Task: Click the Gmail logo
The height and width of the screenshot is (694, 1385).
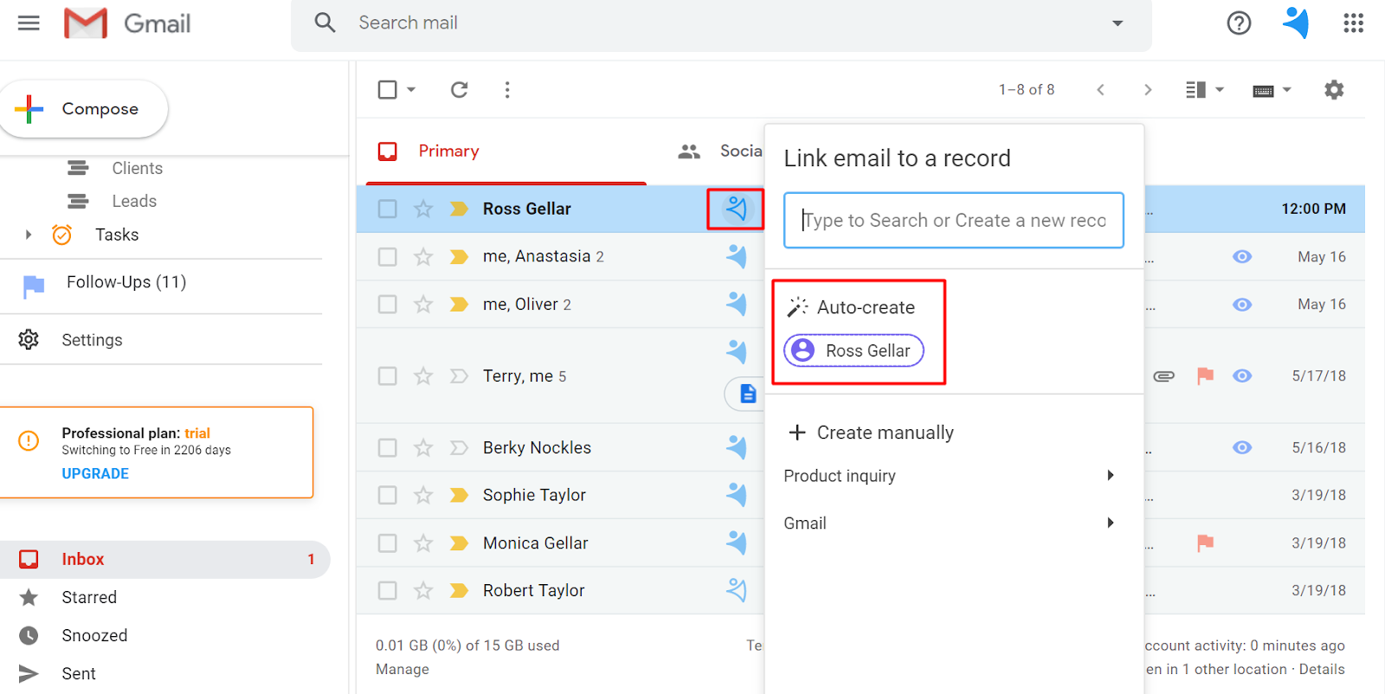Action: [x=127, y=23]
